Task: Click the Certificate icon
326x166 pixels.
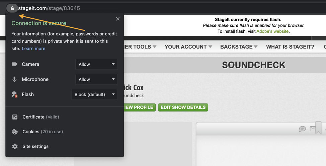Action: point(15,117)
